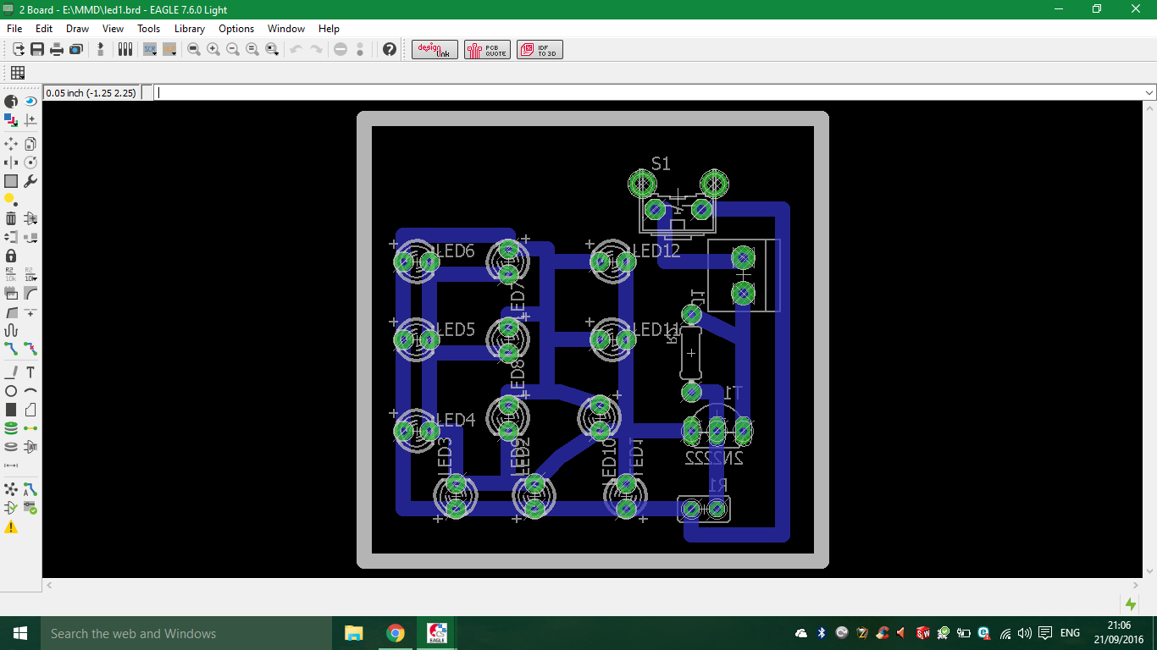Click the Windows search box
The image size is (1157, 650).
tap(185, 633)
